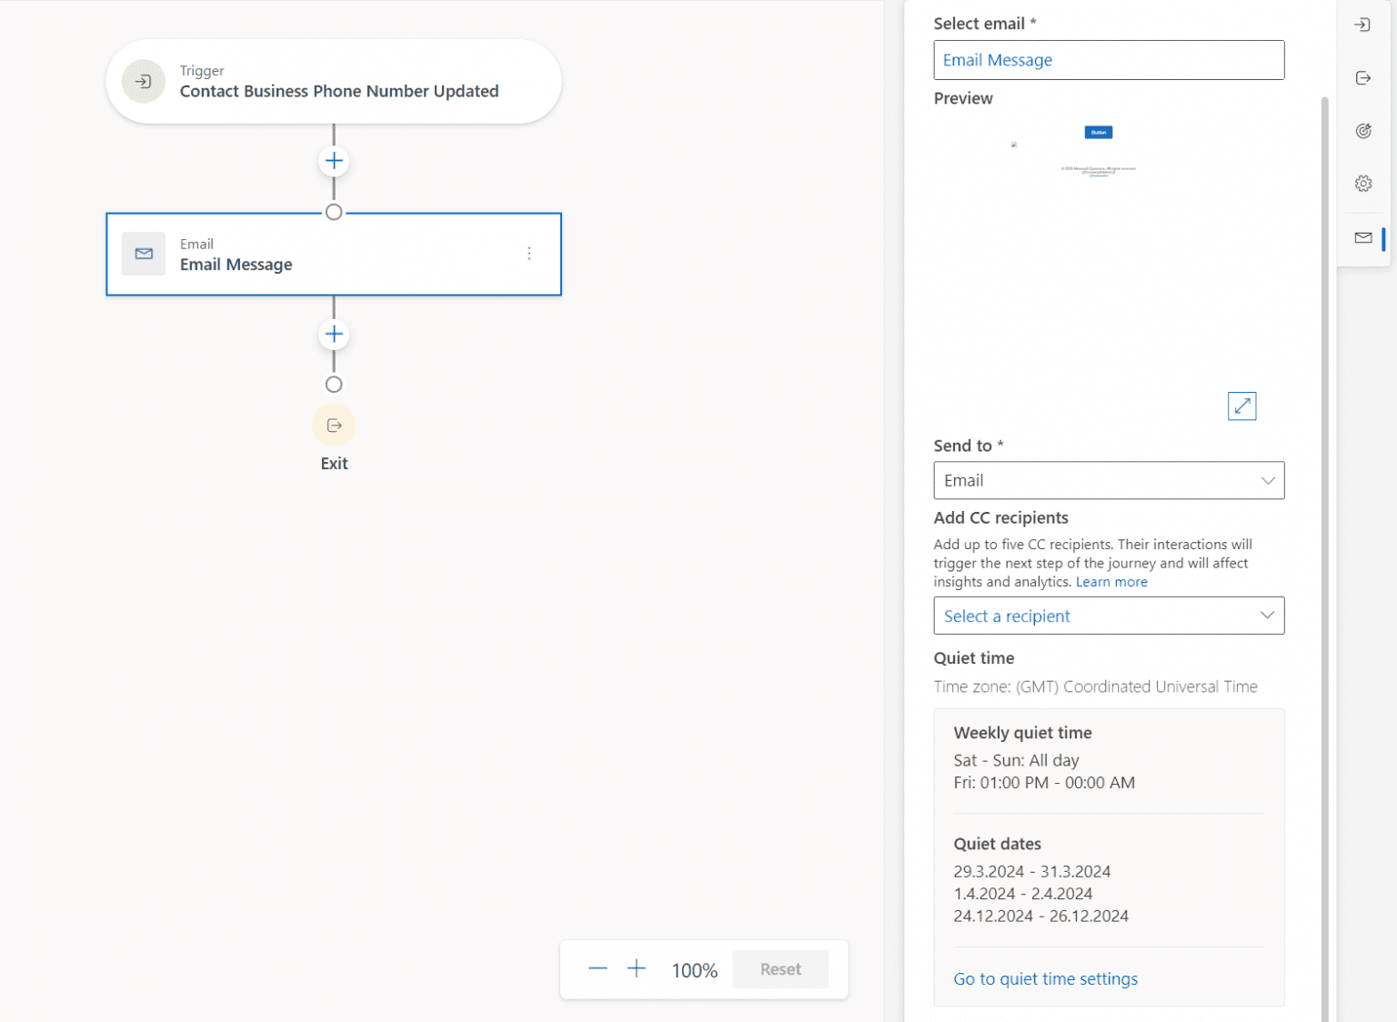Image resolution: width=1397 pixels, height=1022 pixels.
Task: Select the Exit settings icon in sidebar
Action: tap(1362, 77)
